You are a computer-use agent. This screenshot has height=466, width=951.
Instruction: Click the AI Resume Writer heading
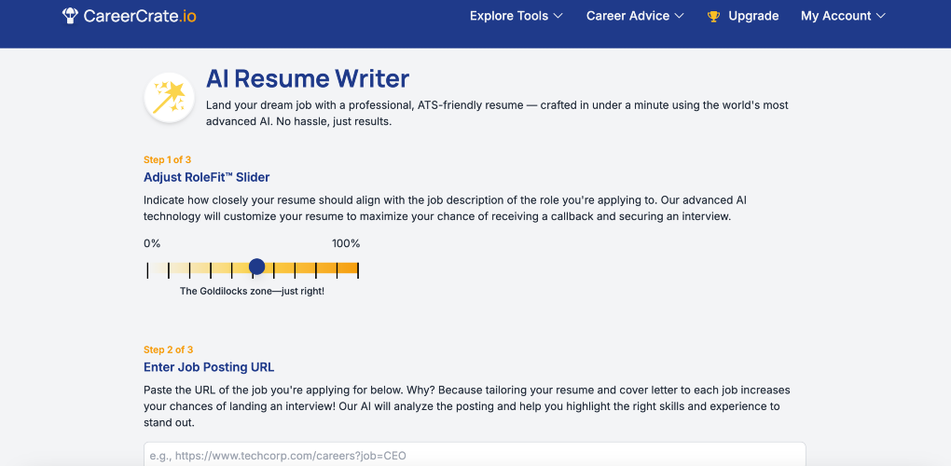[x=308, y=79]
